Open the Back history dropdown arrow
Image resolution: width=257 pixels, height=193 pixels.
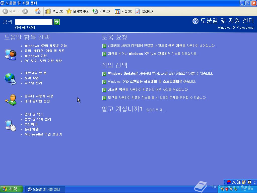pos(18,11)
